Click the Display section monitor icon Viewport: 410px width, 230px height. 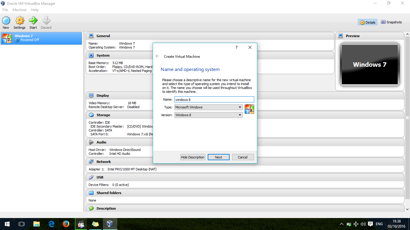[x=91, y=96]
